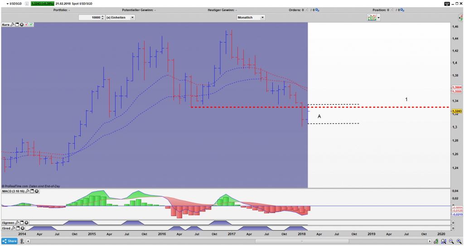This screenshot has width=464, height=246.
Task: Maximize the ISred indicator panel
Action: 18,228
